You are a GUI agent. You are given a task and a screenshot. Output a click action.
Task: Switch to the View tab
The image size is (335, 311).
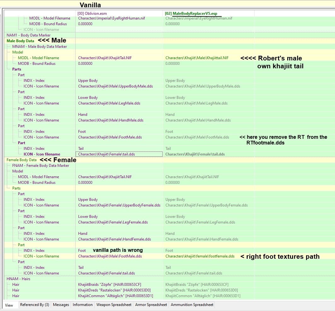coord(9,305)
